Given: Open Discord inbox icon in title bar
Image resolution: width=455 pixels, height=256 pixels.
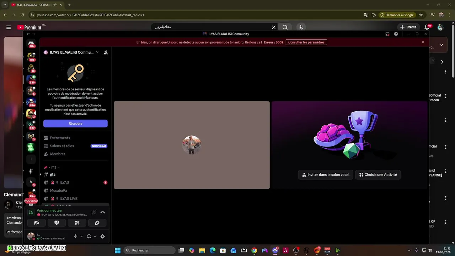Looking at the screenshot, I should (387, 34).
